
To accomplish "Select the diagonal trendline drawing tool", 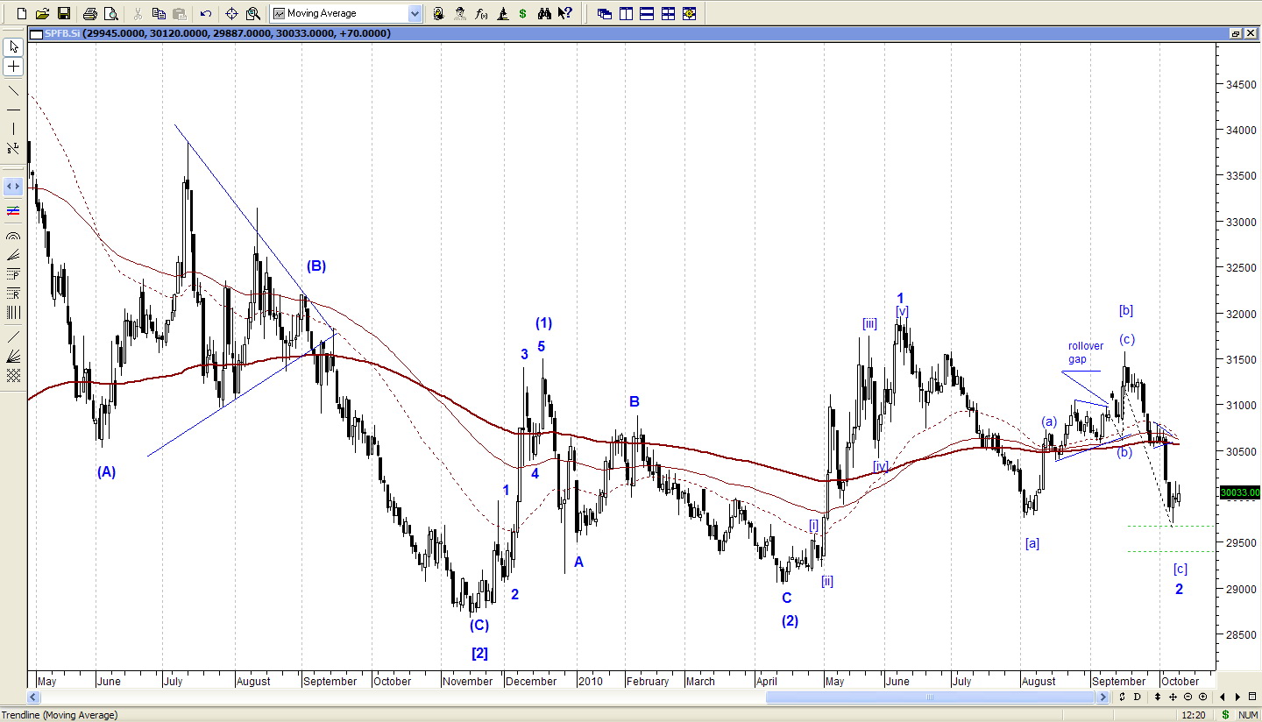I will tap(13, 90).
